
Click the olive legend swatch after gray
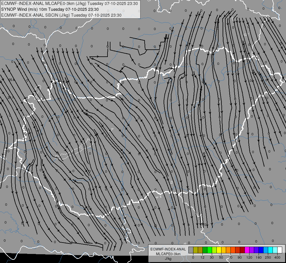[195, 250]
